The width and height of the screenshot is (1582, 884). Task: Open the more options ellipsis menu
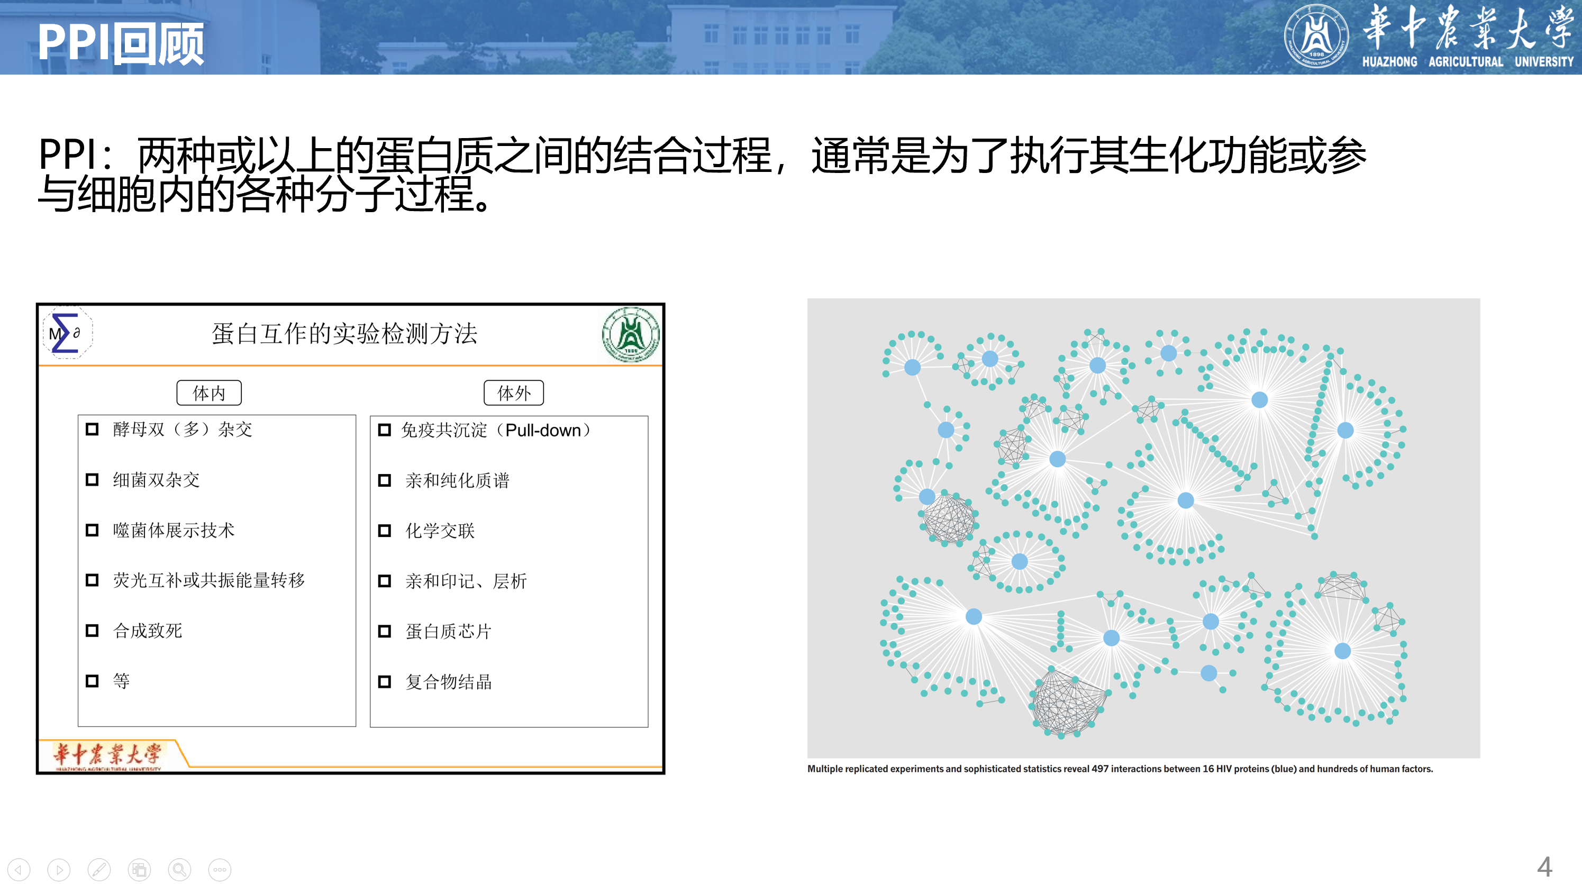(x=220, y=869)
